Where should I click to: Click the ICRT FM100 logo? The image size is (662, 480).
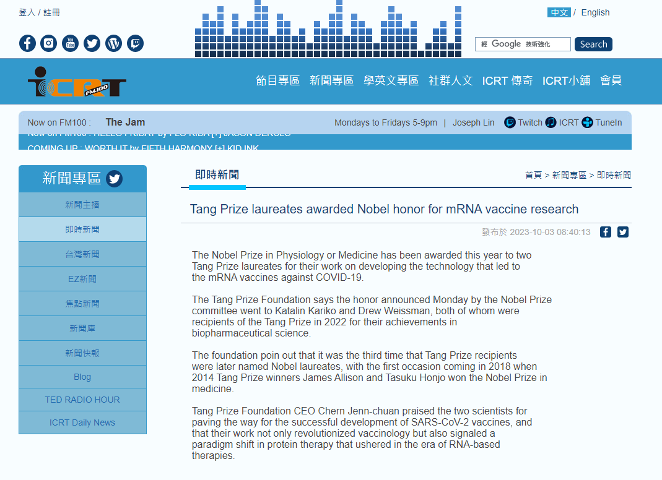(x=77, y=82)
